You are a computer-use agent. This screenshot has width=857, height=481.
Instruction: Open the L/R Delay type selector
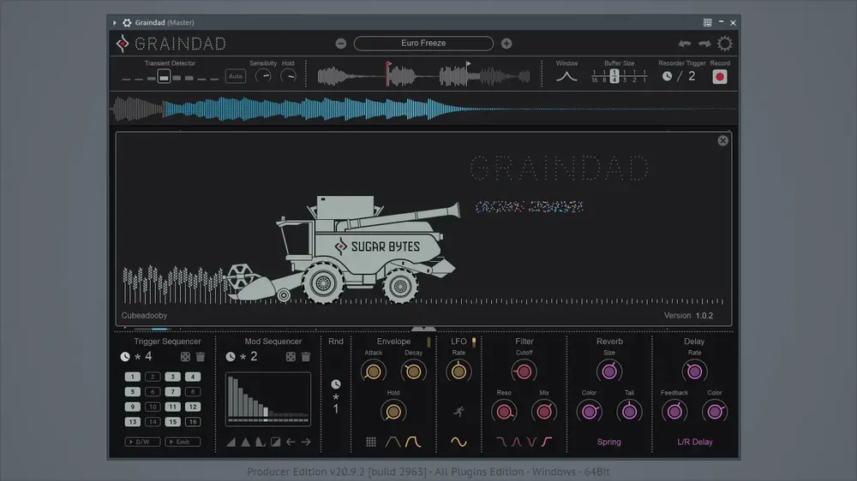tap(695, 442)
